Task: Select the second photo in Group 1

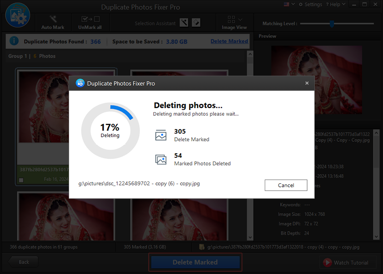Action: pos(179,73)
